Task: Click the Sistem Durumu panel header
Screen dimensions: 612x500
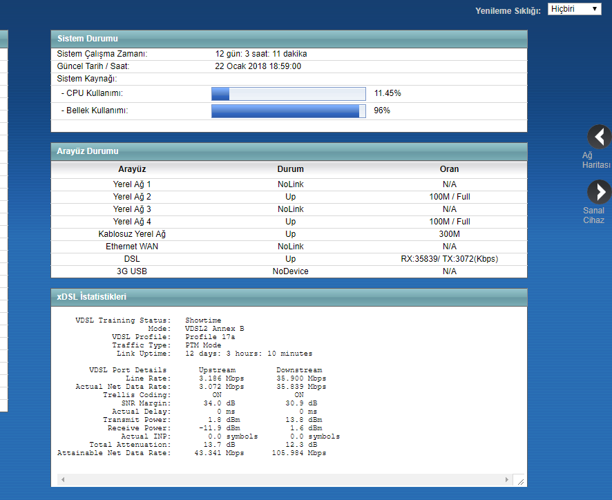Action: tap(289, 39)
